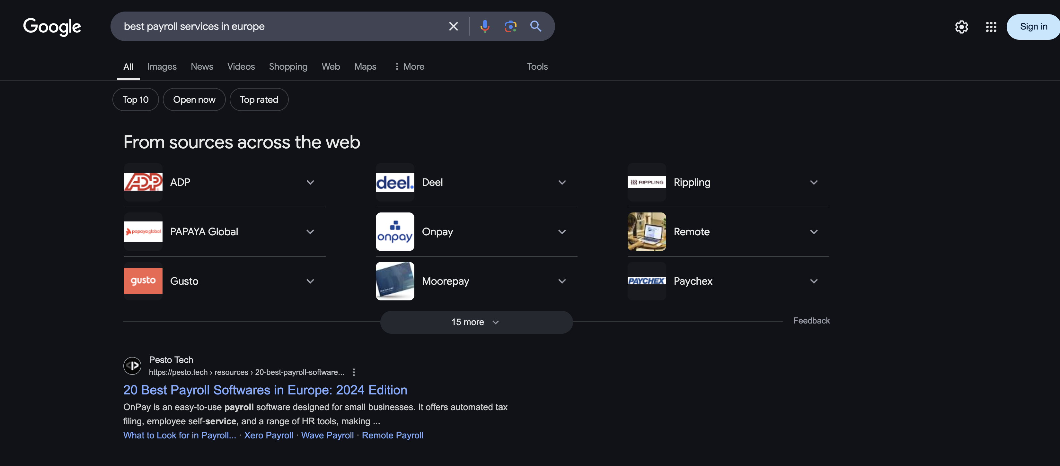Click the magnifying glass search icon
Viewport: 1060px width, 466px height.
535,26
